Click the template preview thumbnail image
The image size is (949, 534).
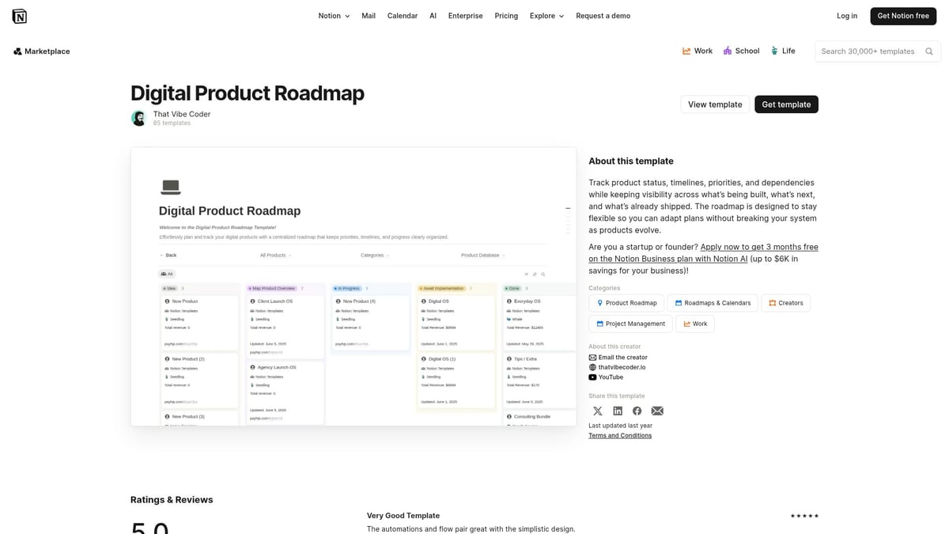coord(354,286)
